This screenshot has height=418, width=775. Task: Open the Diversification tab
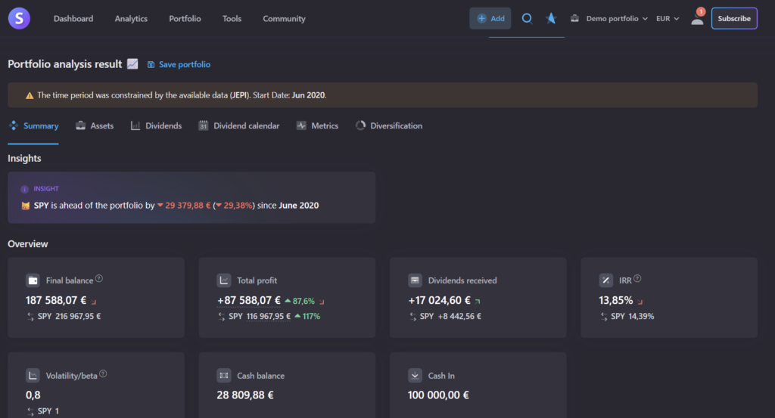[389, 125]
